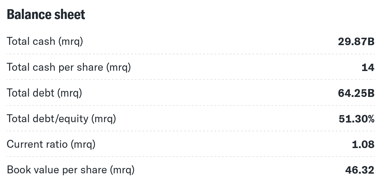
Task: Select the Total debt (mrq) label
Action: coord(44,93)
